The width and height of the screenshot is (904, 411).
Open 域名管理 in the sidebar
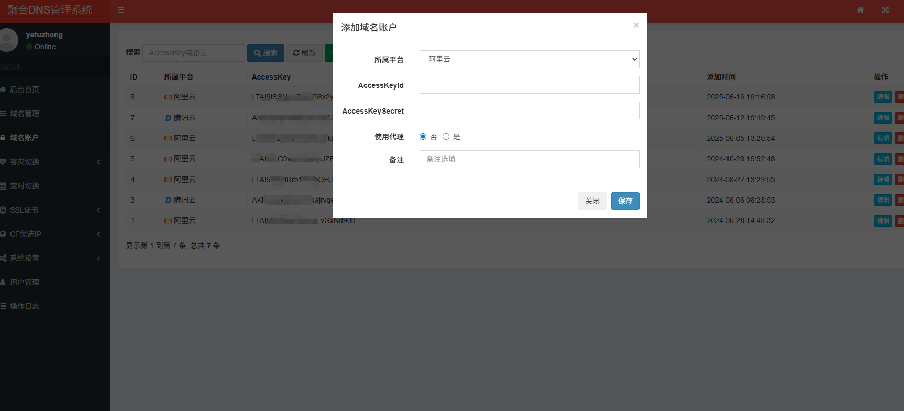pyautogui.click(x=25, y=114)
